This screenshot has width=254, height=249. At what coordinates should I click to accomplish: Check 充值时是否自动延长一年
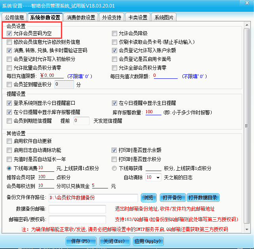coord(9,160)
